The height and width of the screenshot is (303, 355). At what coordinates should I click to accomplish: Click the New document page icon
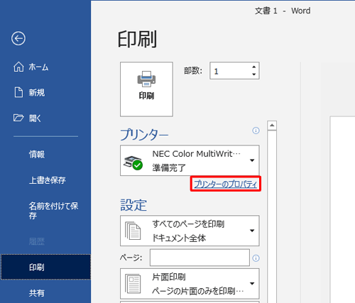(18, 92)
